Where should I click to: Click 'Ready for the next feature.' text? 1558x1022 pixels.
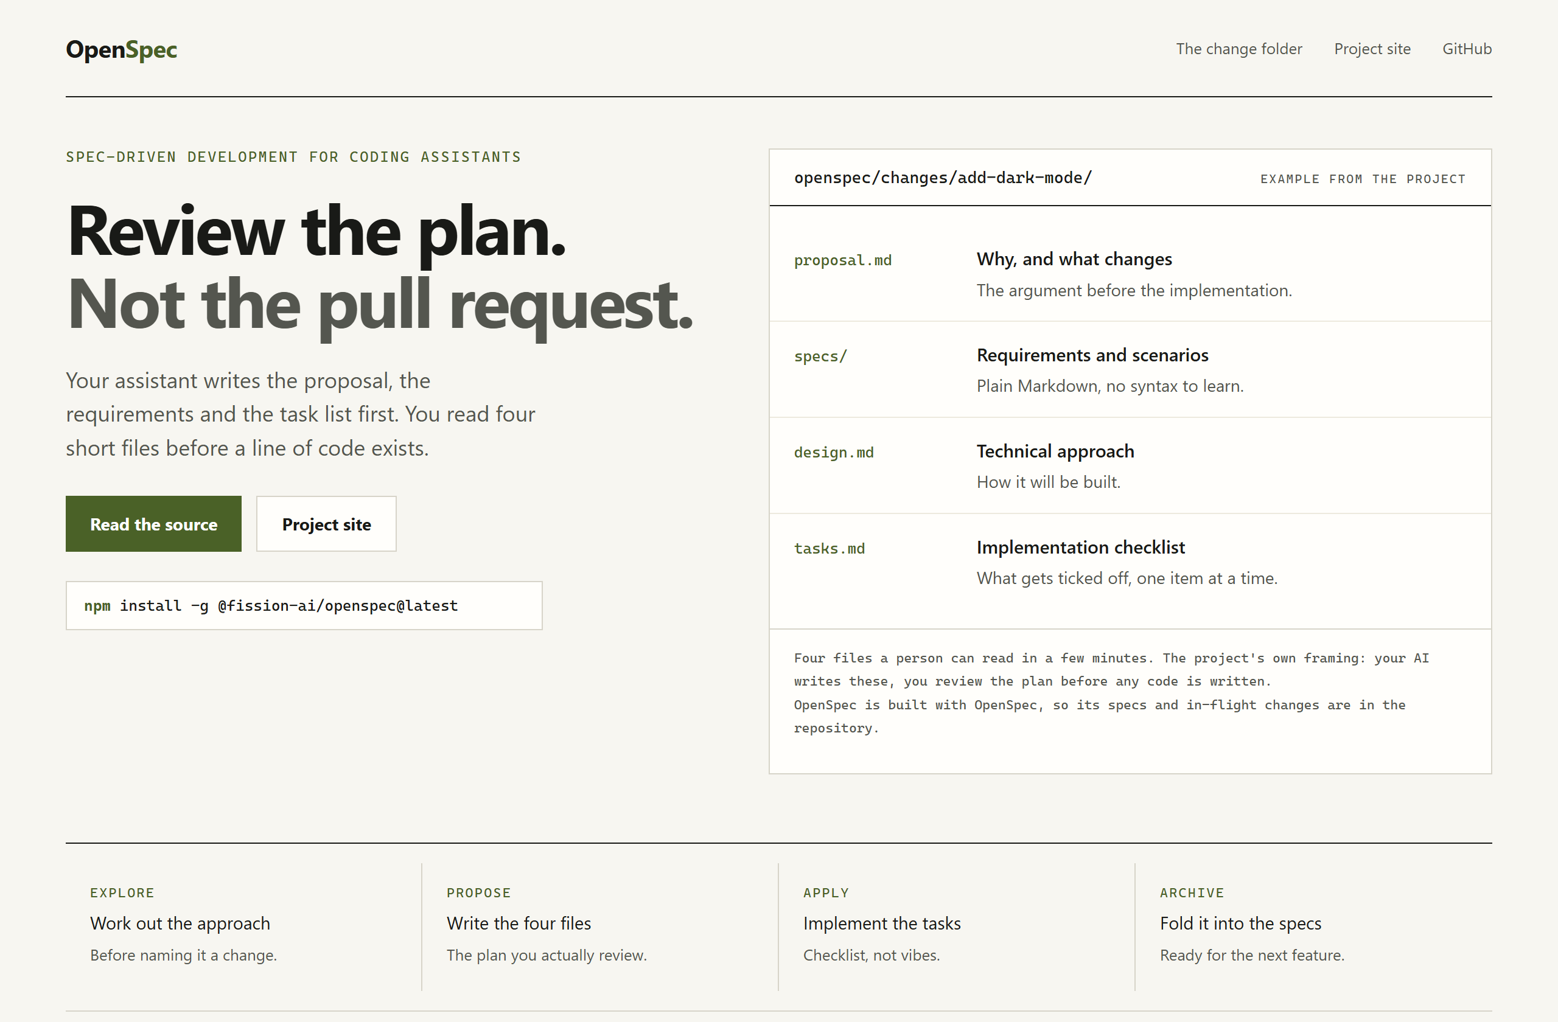[x=1252, y=955]
